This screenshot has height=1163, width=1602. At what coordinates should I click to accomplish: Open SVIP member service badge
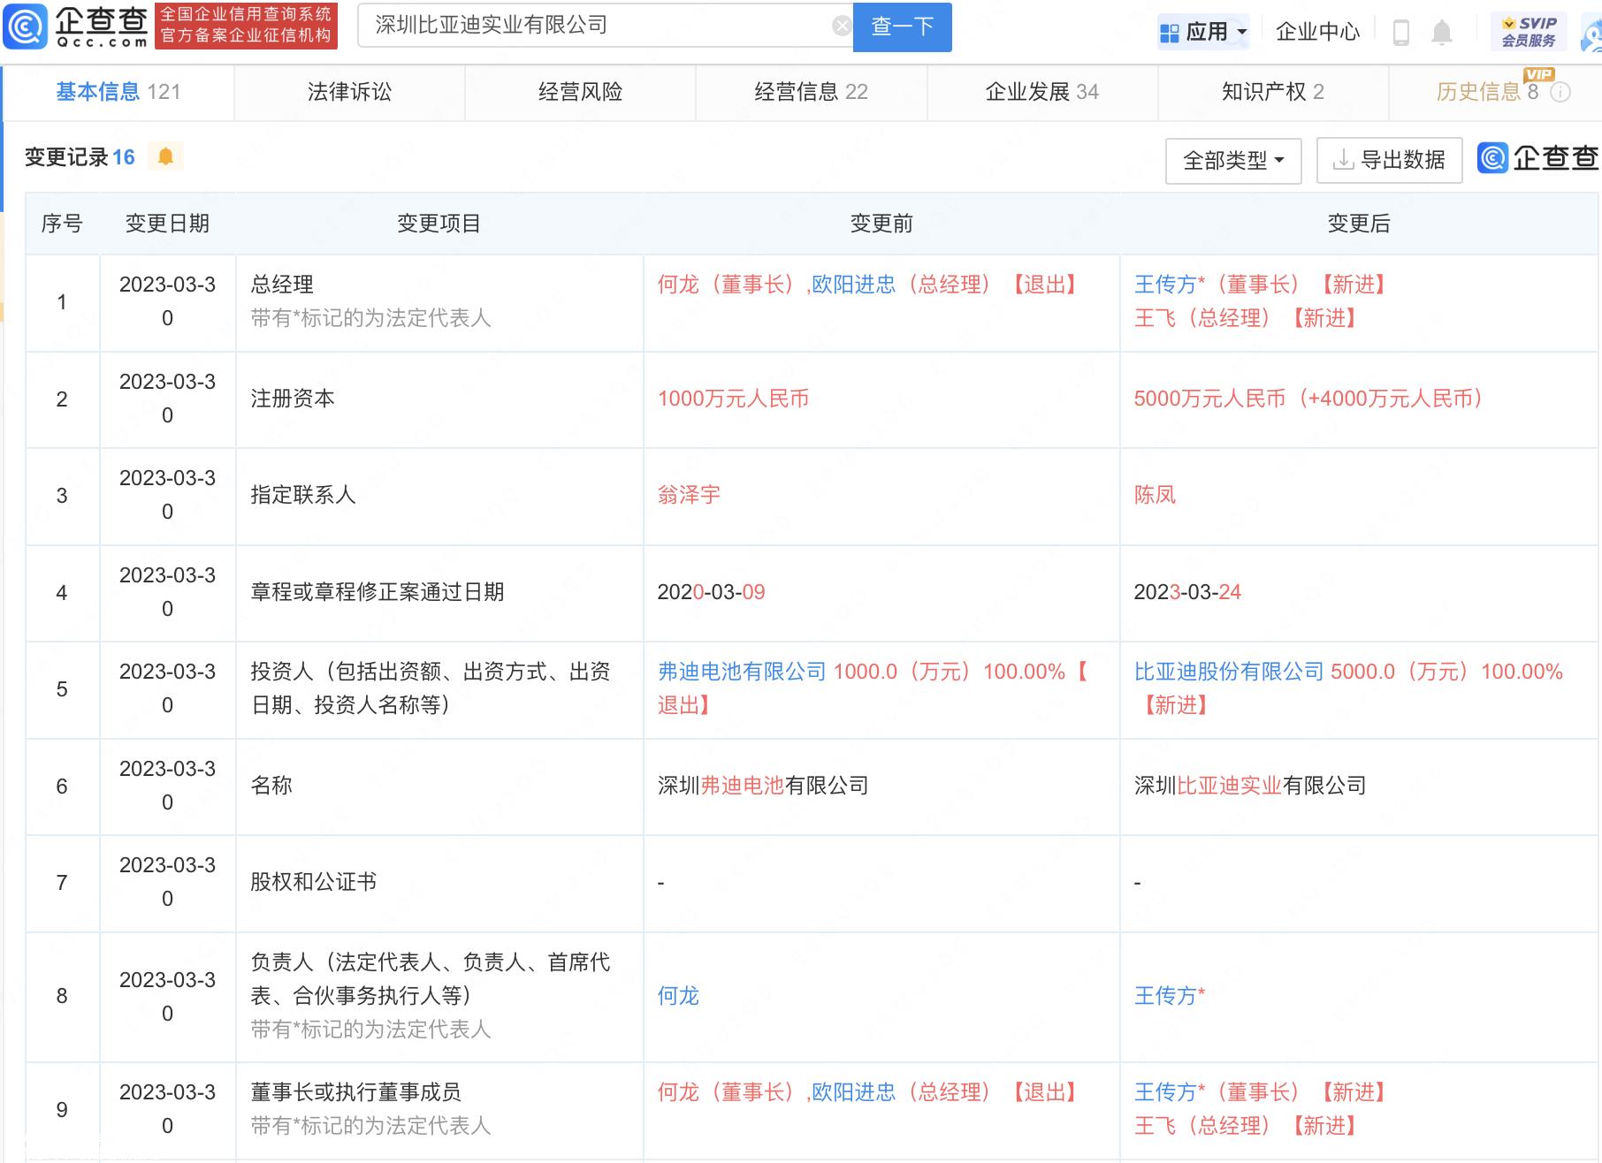tap(1529, 32)
